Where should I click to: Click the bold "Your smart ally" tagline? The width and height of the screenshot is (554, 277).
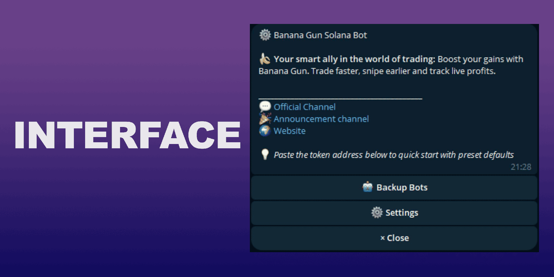[354, 59]
